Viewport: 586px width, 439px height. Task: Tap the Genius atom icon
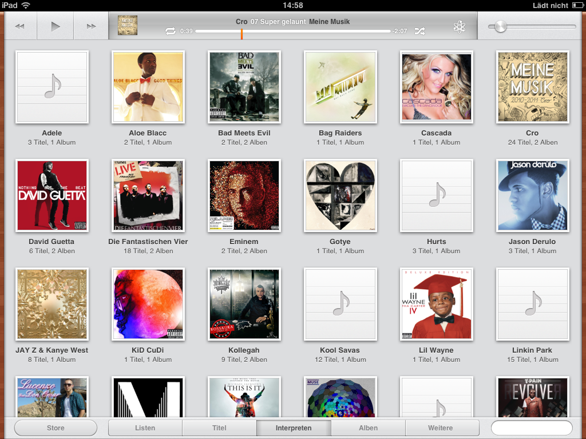pos(460,26)
